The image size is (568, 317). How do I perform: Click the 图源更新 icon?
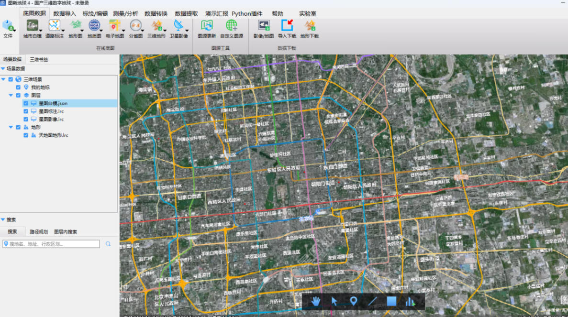click(207, 28)
